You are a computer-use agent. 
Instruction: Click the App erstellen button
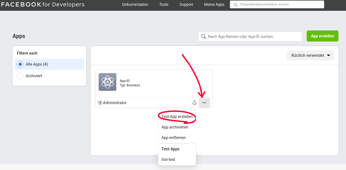point(322,36)
